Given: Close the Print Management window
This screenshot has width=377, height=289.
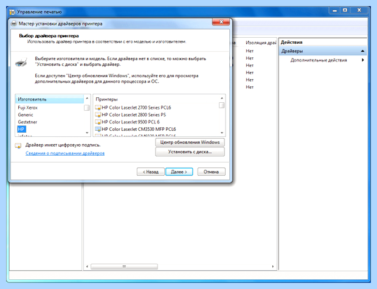Looking at the screenshot, I should [359, 10].
